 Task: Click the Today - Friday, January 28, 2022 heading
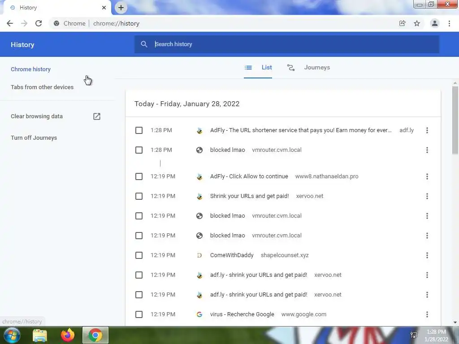click(187, 104)
